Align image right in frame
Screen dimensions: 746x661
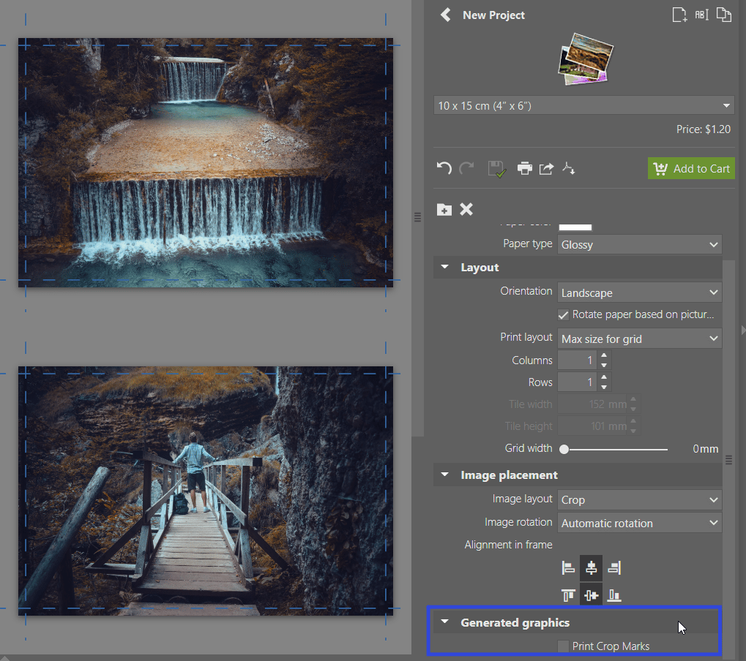tap(614, 568)
